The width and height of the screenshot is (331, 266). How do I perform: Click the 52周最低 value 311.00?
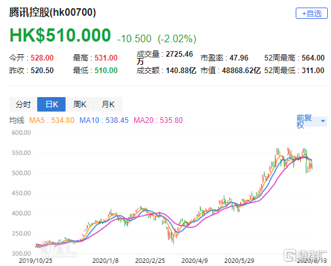click(x=313, y=71)
